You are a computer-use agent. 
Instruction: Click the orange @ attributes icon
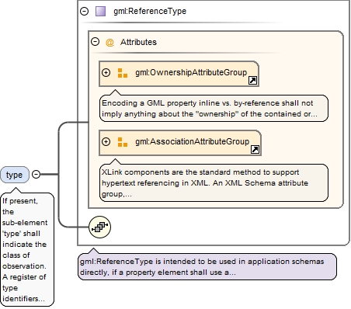click(109, 42)
